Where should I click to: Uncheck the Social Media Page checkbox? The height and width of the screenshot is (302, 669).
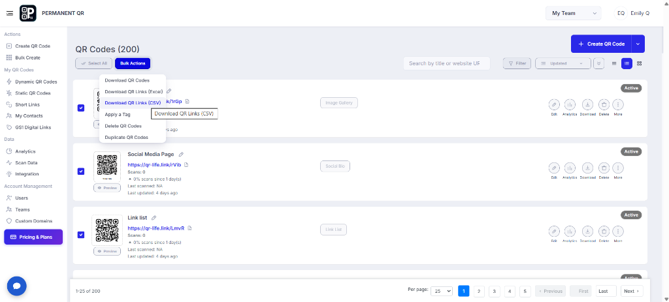[81, 172]
